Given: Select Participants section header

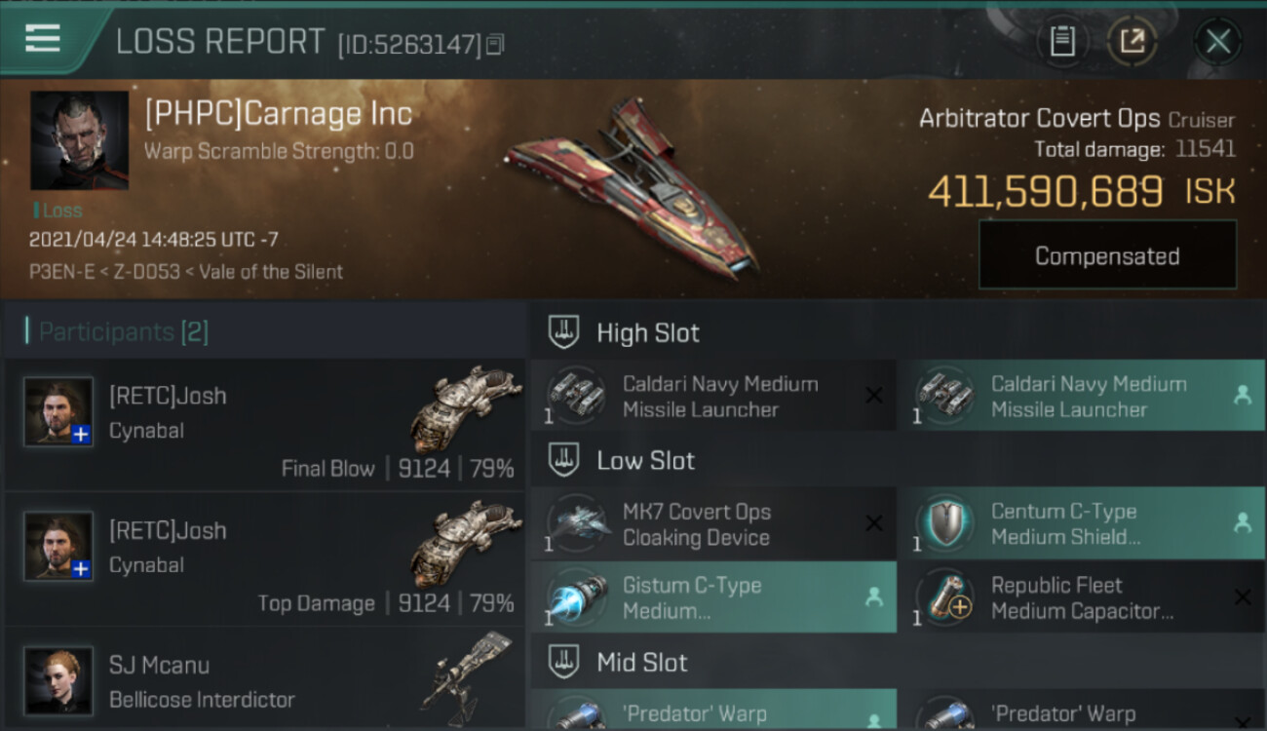Looking at the screenshot, I should coord(117,331).
